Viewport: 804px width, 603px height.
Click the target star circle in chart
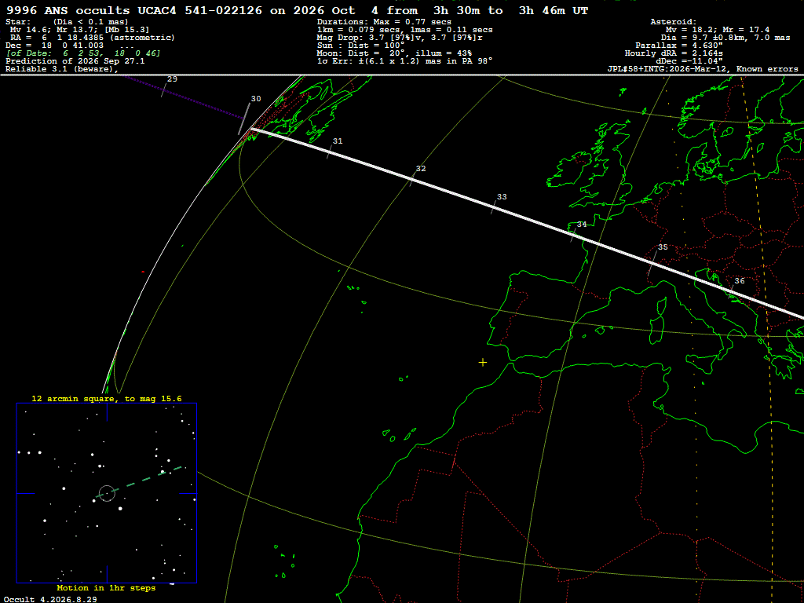coord(107,493)
